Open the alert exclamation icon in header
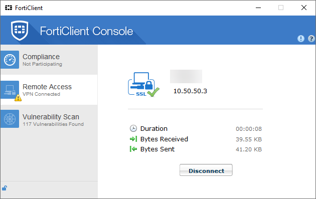The image size is (316, 199). [301, 39]
